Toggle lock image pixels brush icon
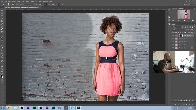 [x=178, y=33]
